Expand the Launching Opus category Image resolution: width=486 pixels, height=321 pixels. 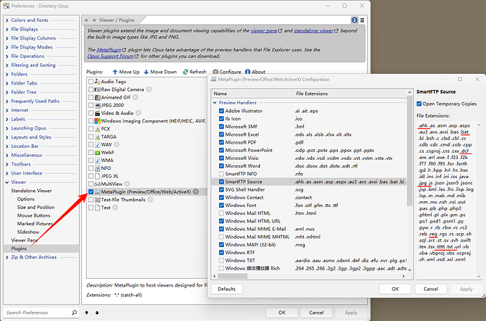7,128
